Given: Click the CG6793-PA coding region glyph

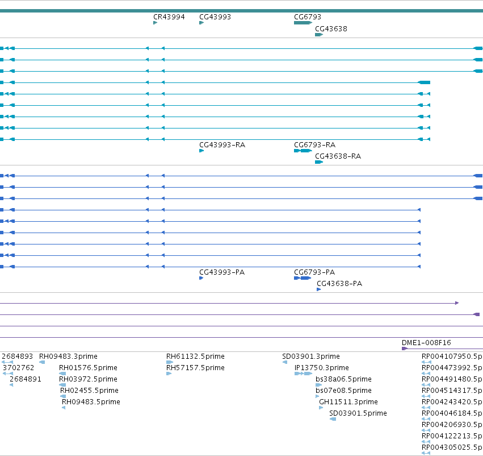Looking at the screenshot, I should click(x=303, y=278).
